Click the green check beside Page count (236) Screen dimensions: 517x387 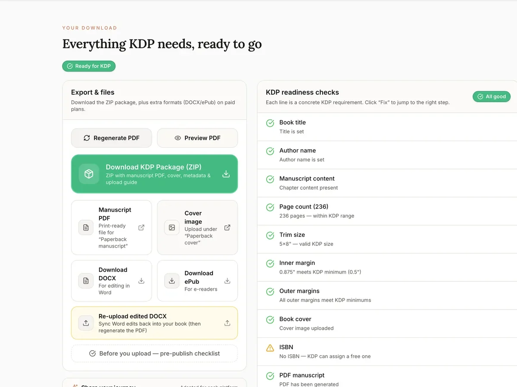coord(270,207)
